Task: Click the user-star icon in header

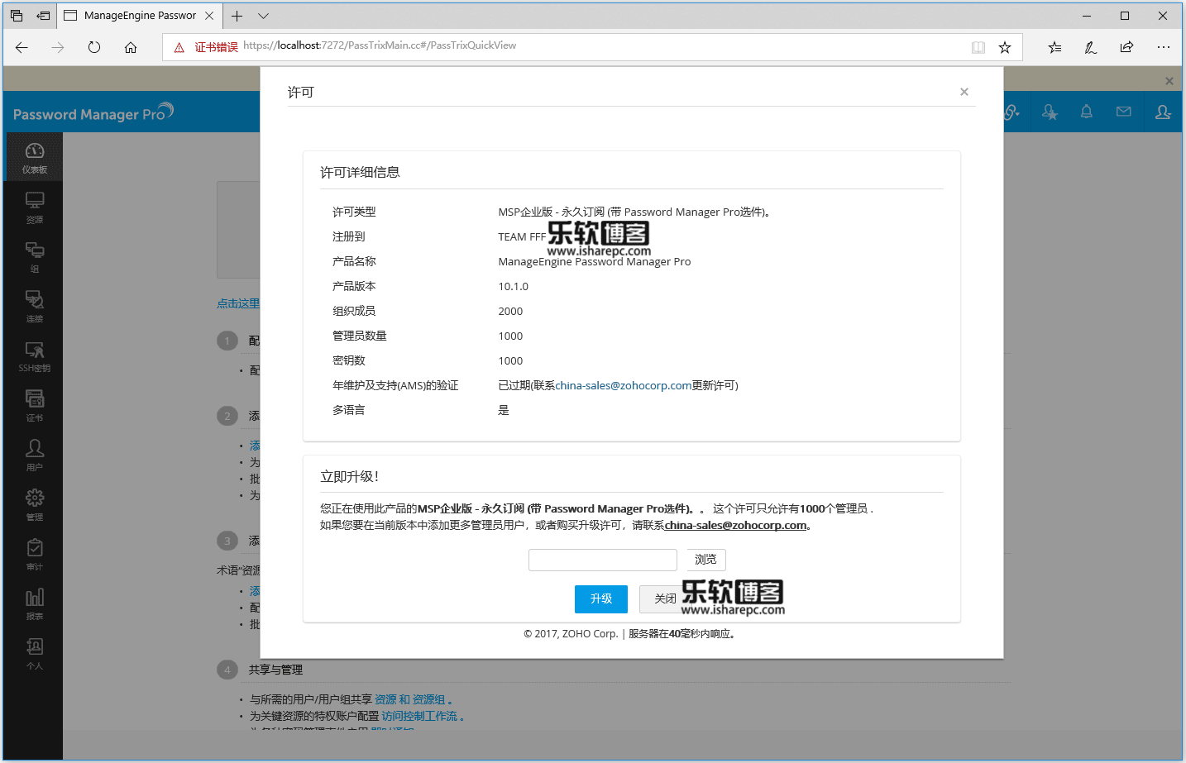Action: click(x=1050, y=112)
